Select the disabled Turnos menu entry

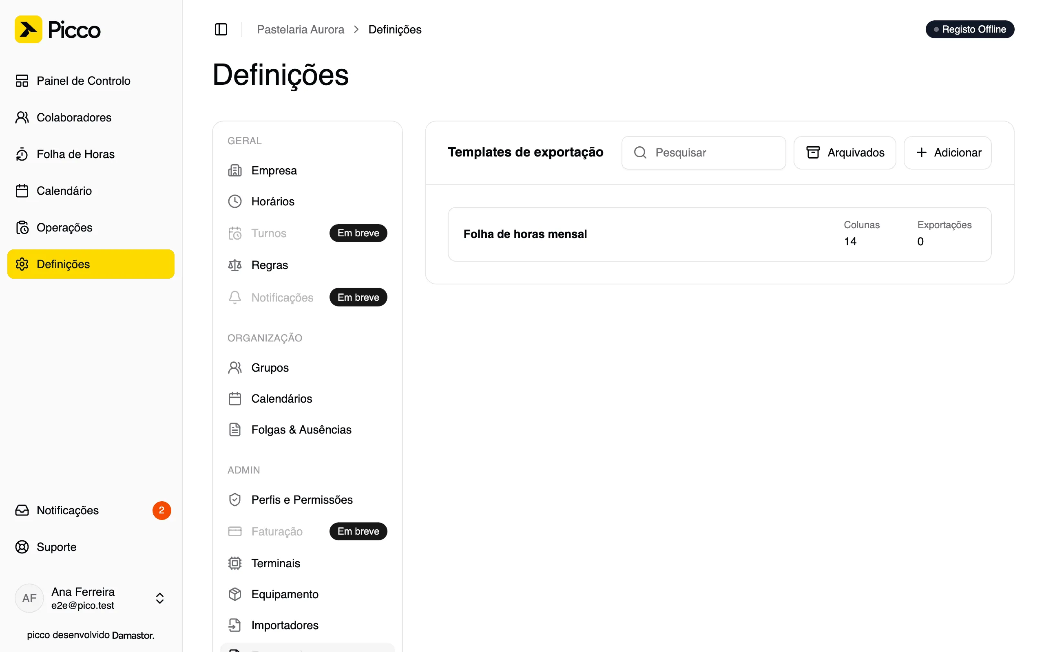click(x=307, y=233)
